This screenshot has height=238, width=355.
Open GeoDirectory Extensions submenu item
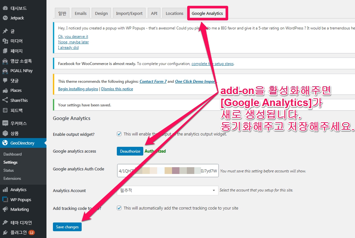pyautogui.click(x=12, y=178)
